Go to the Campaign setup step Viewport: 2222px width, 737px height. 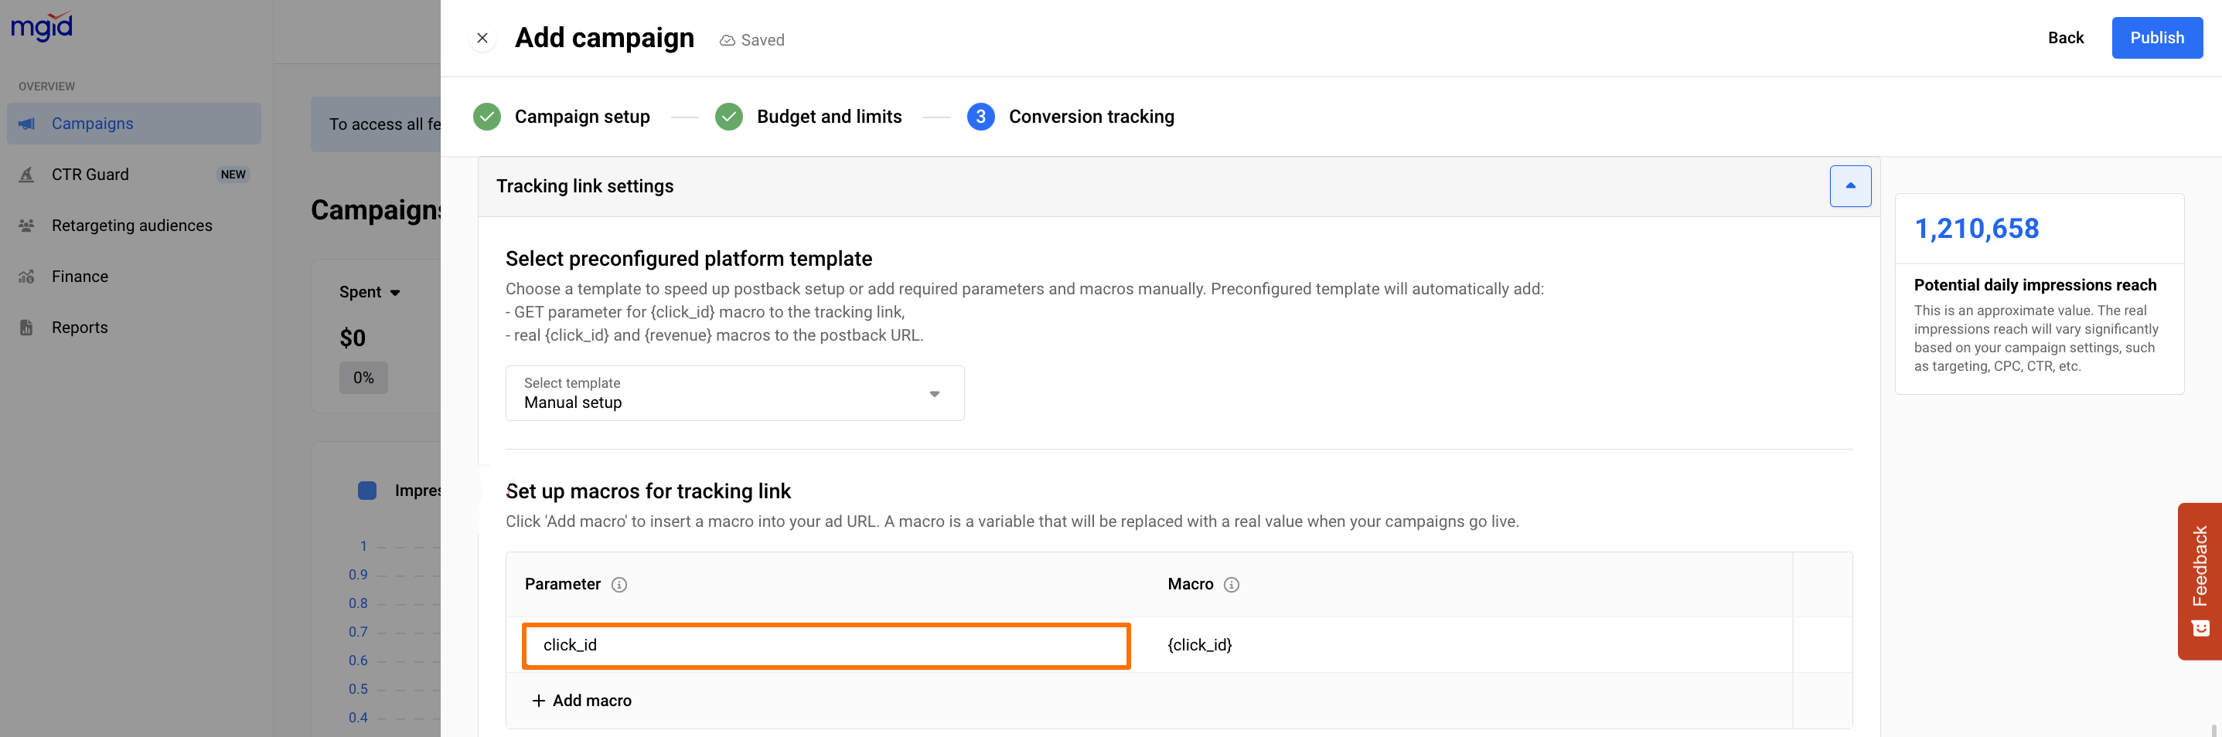point(581,117)
